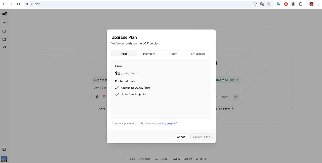Viewport: 322px width, 163px height.
Task: Go back with browser back arrow
Action: tap(4, 4)
